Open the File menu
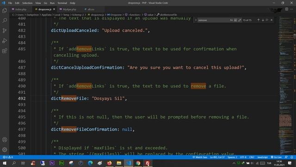The height and width of the screenshot is (167, 296). [x=10, y=3]
